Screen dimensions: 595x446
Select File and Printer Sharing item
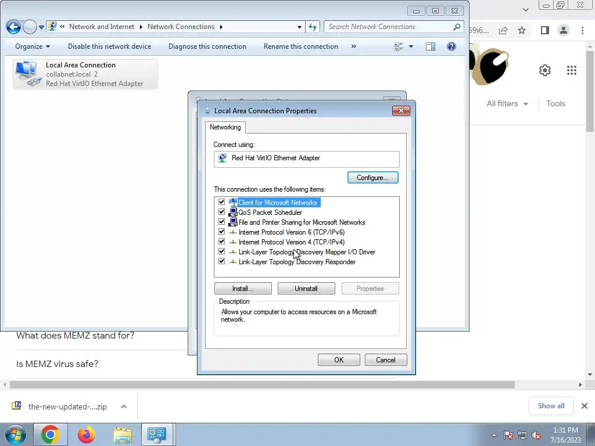click(x=302, y=222)
